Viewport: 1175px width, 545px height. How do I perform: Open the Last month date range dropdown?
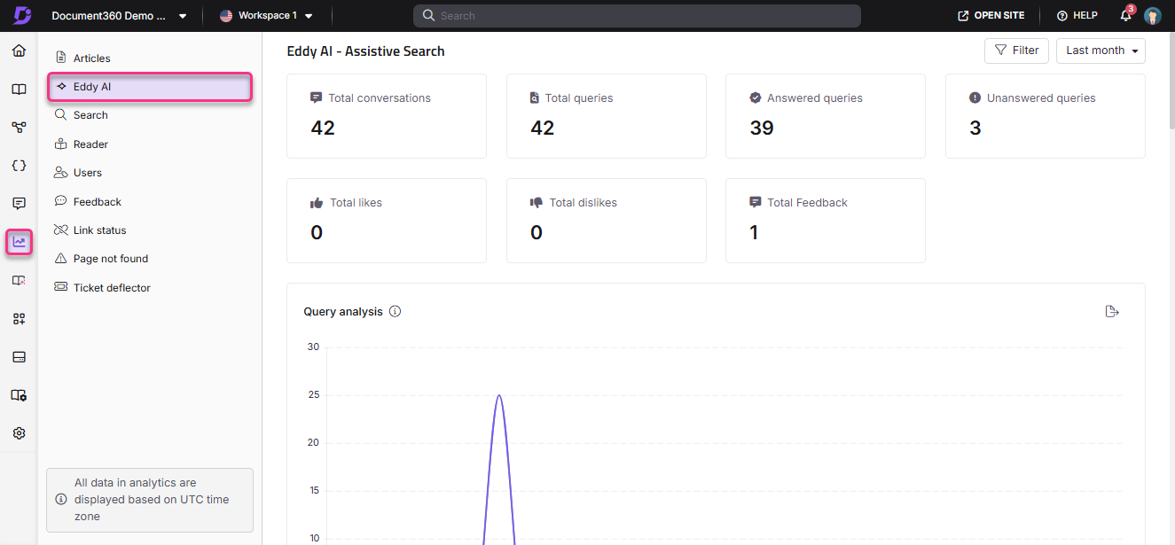pyautogui.click(x=1100, y=51)
